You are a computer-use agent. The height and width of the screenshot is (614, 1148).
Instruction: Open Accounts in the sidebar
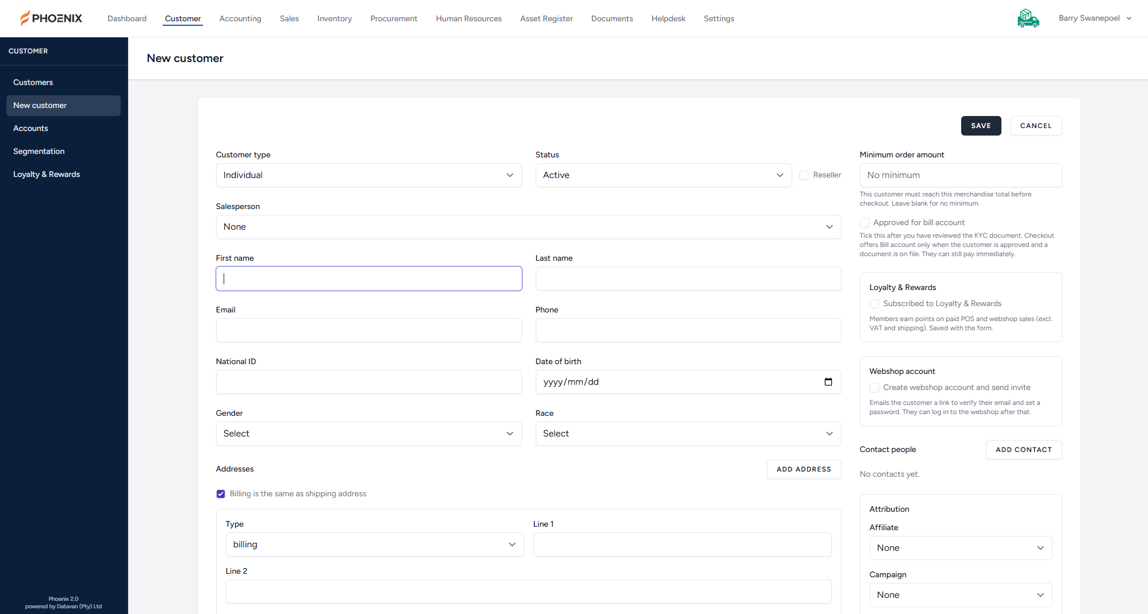coord(63,129)
